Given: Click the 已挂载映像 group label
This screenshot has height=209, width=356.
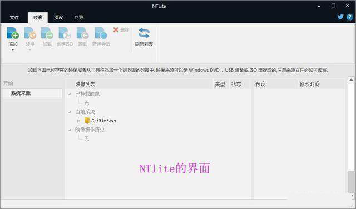Looking at the screenshot, I should (x=87, y=94).
